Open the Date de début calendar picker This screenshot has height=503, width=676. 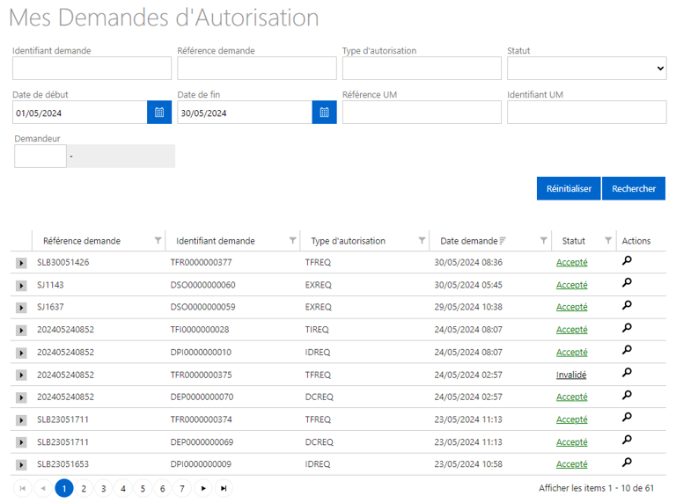point(159,113)
